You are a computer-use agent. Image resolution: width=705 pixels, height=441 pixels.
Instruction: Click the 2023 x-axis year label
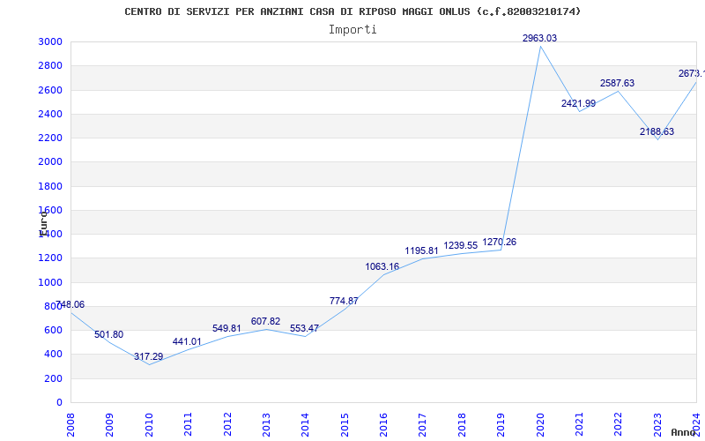pos(657,424)
